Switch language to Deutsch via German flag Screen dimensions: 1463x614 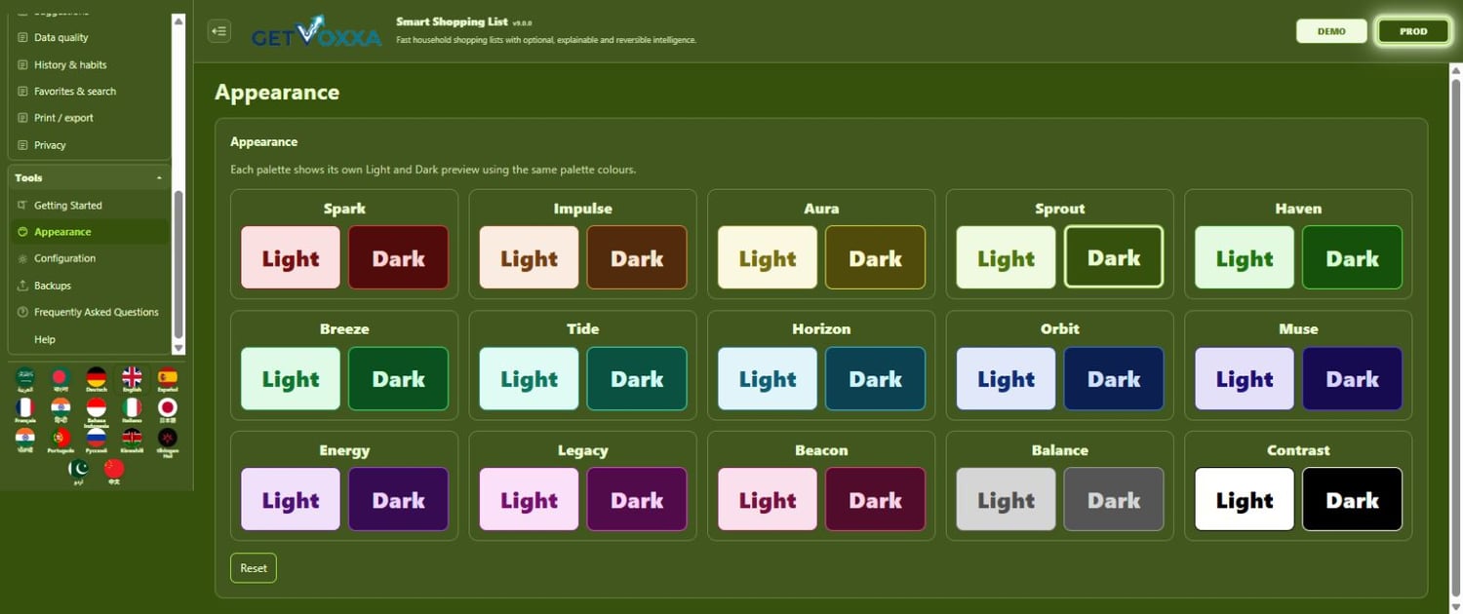click(96, 377)
